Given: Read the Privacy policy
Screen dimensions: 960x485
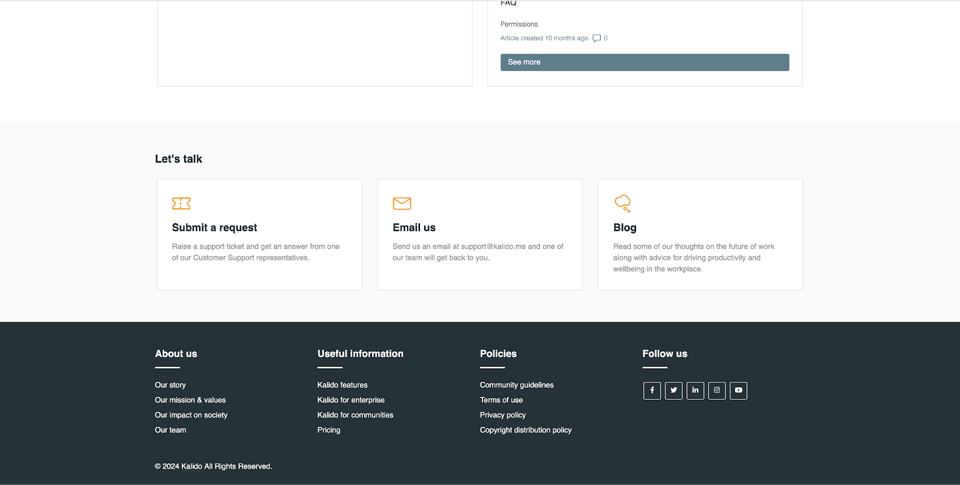Looking at the screenshot, I should [x=503, y=415].
